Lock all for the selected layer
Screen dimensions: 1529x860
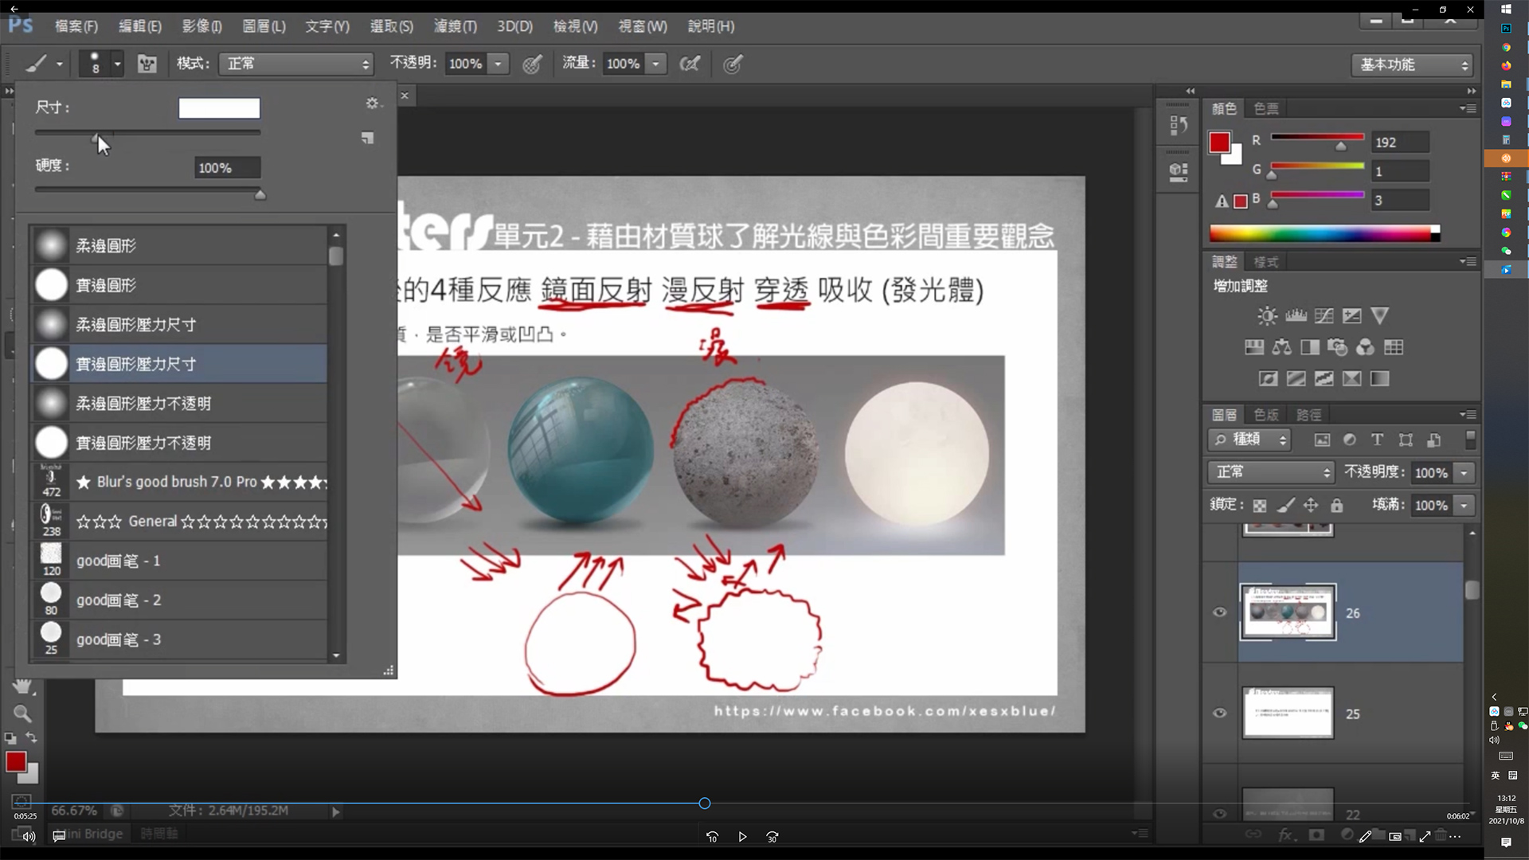tap(1337, 506)
